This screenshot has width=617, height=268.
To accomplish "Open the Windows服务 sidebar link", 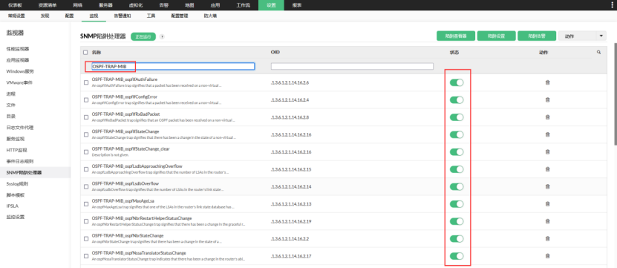I will [19, 71].
